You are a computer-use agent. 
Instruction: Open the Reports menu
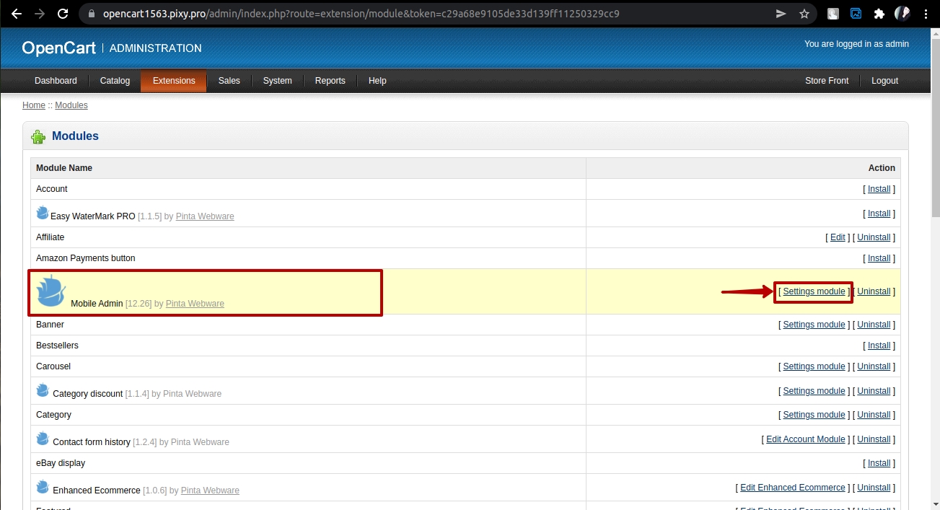click(x=330, y=81)
